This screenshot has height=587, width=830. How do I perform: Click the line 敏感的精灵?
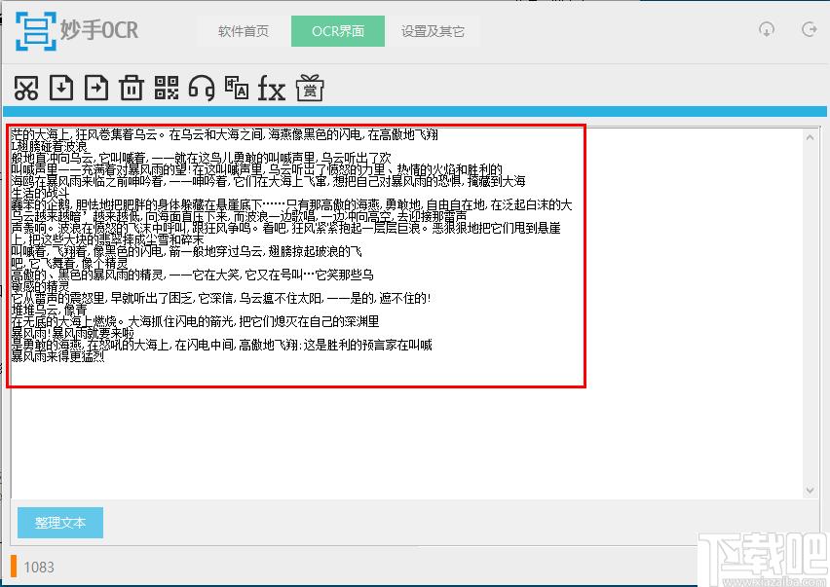[40, 286]
